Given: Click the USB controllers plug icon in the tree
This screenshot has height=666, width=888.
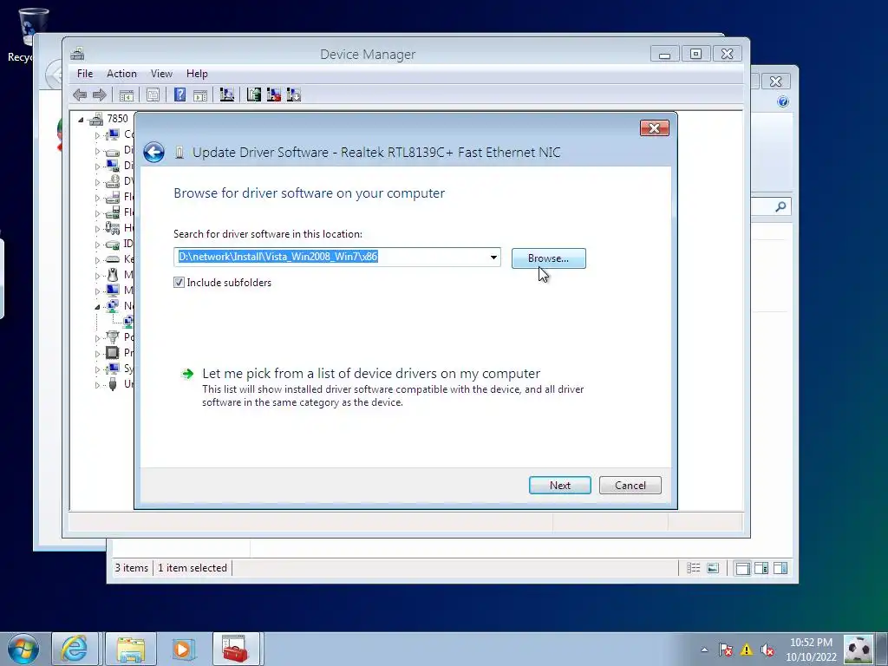Looking at the screenshot, I should (x=113, y=384).
